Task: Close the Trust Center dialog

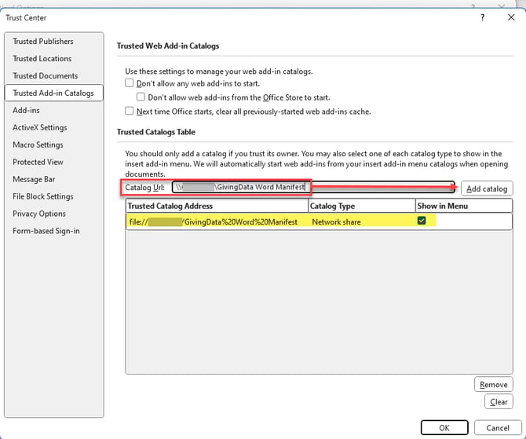Action: (x=510, y=17)
